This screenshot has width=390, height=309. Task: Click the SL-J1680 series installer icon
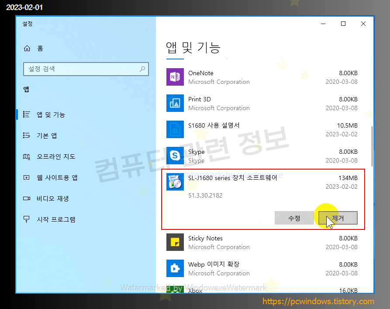coord(175,182)
